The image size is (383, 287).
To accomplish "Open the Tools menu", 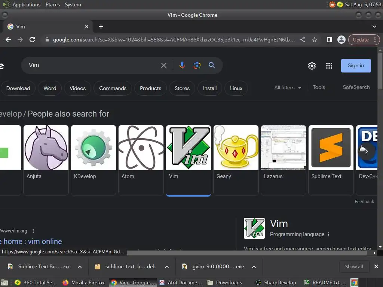I will tap(319, 87).
